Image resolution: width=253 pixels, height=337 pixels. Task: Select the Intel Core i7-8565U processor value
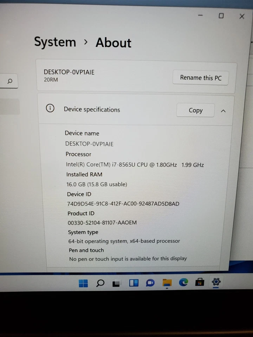pos(135,165)
